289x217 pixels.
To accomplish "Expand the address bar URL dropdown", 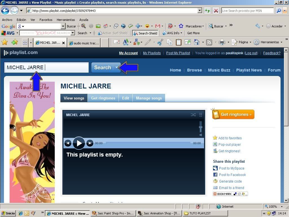I will [200, 11].
